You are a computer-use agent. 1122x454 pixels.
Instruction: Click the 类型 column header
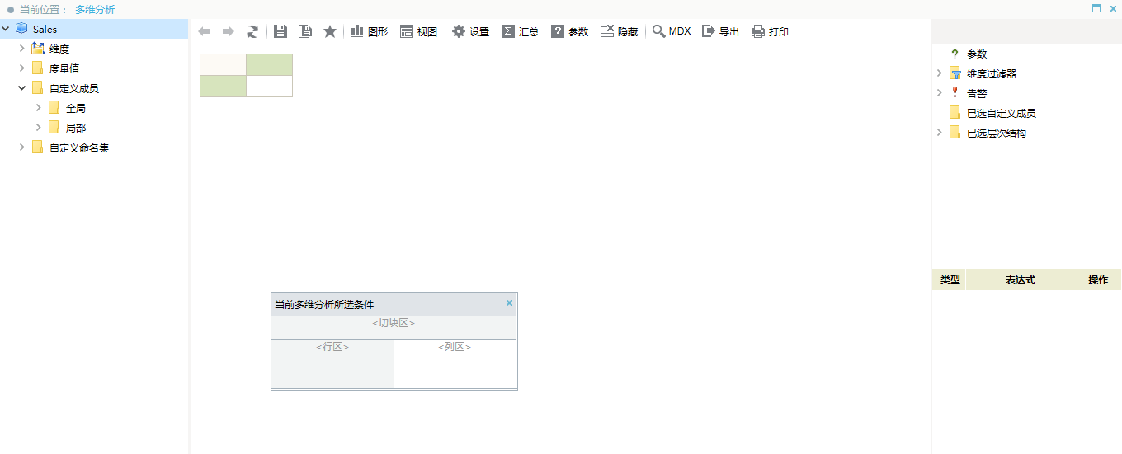[950, 280]
